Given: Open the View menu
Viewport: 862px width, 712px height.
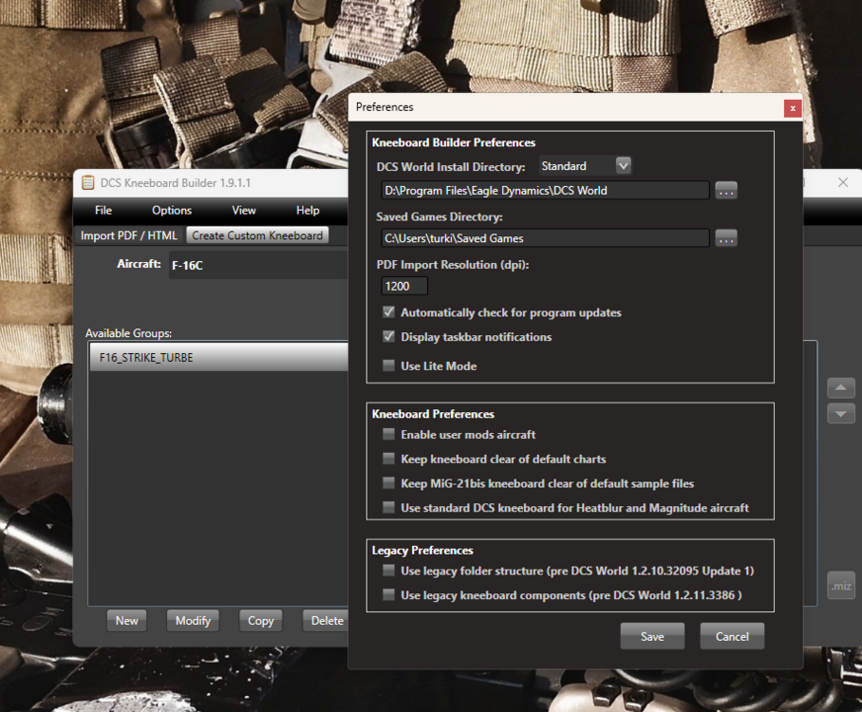Looking at the screenshot, I should click(x=243, y=211).
